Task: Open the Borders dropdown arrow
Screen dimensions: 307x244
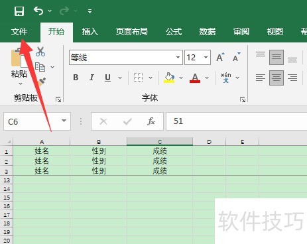Action: (x=151, y=78)
